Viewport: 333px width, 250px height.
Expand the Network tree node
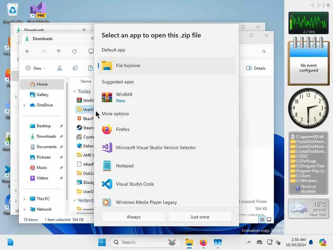pos(24,209)
